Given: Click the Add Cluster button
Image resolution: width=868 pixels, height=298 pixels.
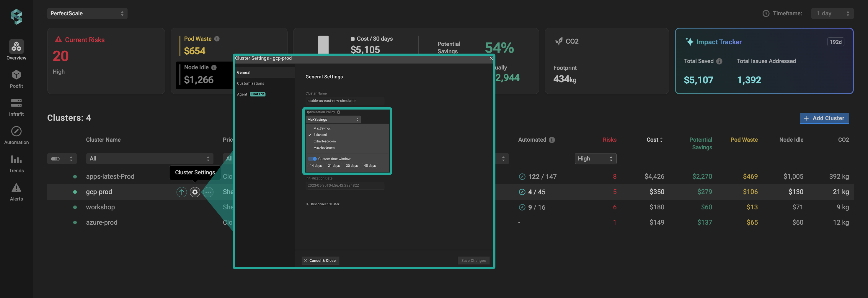Looking at the screenshot, I should tap(824, 118).
